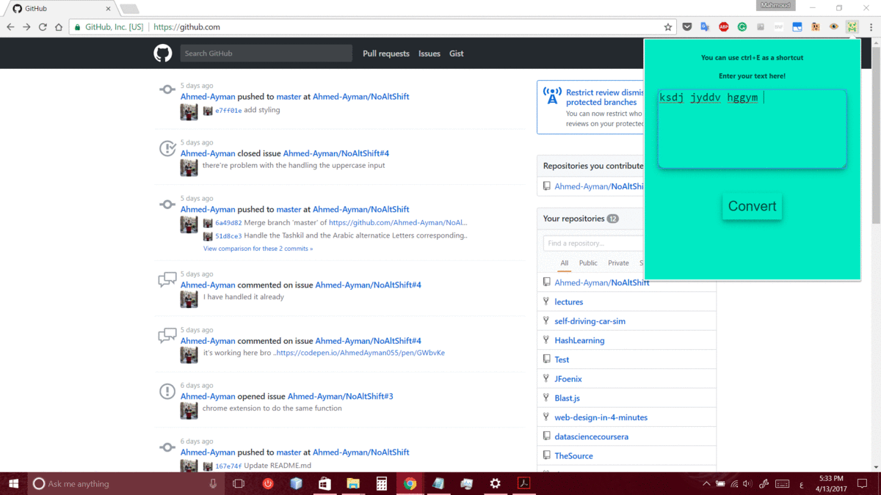Open Pull requests in the GitHub header
881x495 pixels.
[386, 54]
